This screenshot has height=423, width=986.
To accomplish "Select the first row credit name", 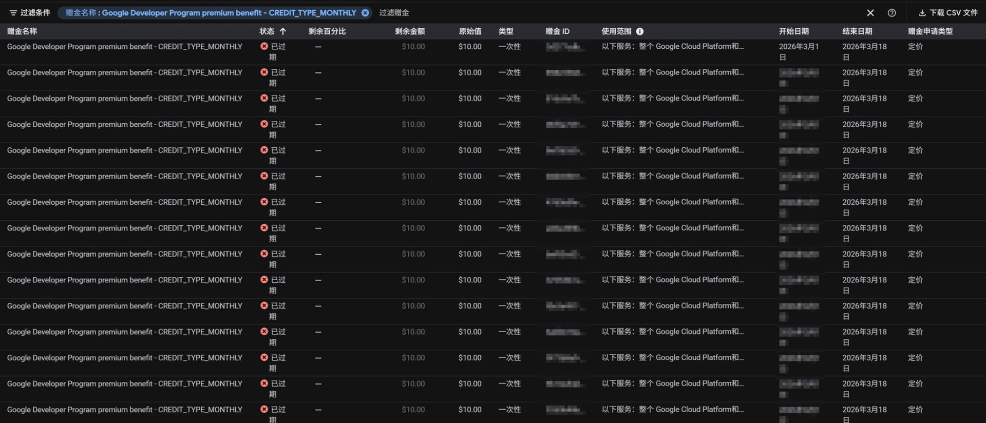I will (x=125, y=47).
